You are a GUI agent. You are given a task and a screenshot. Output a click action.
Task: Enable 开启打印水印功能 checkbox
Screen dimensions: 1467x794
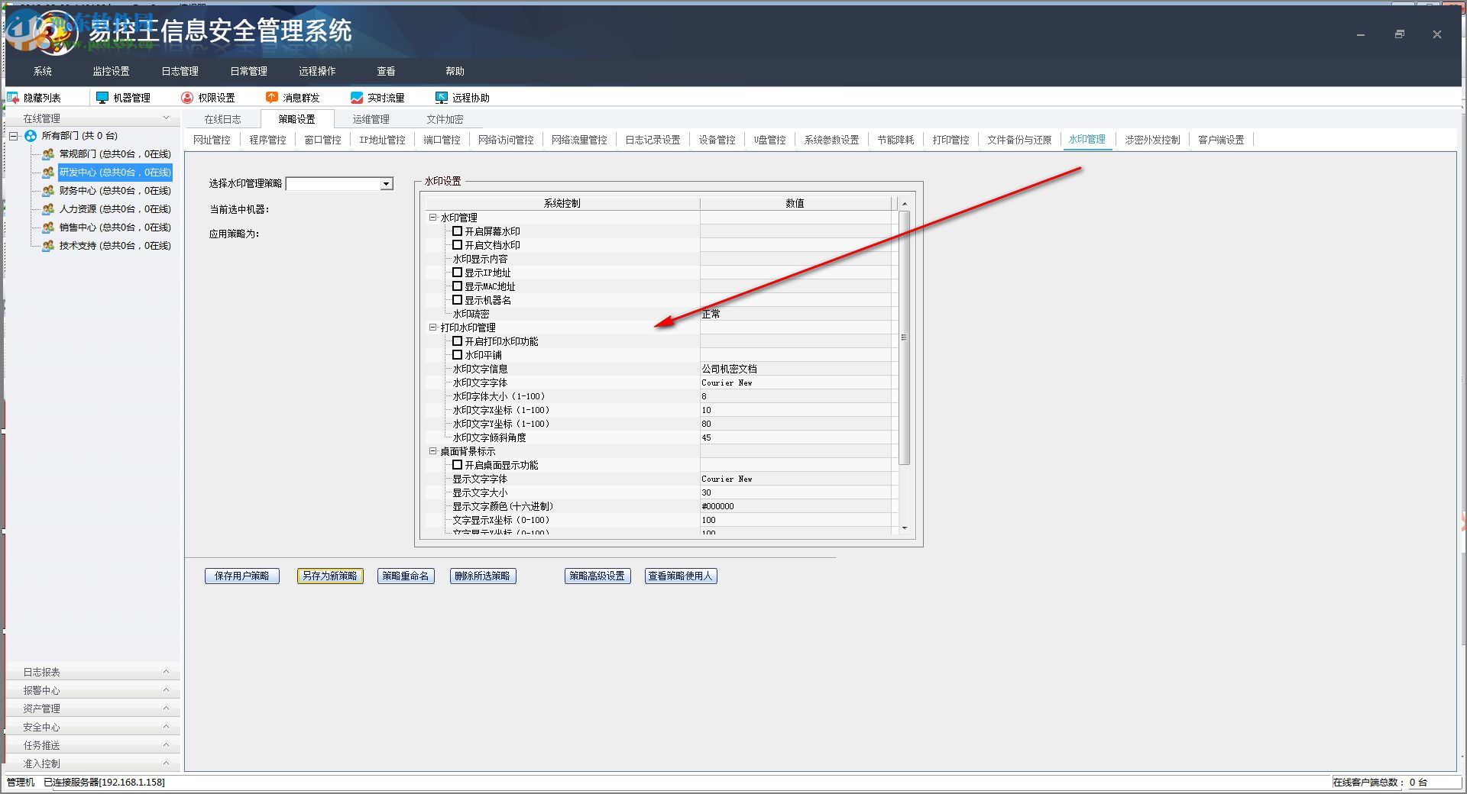click(457, 341)
